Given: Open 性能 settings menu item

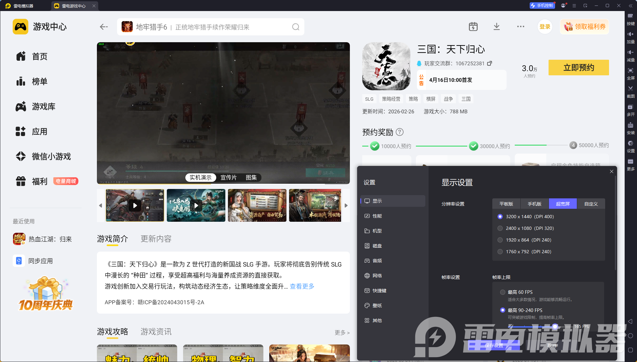Looking at the screenshot, I should [x=377, y=216].
